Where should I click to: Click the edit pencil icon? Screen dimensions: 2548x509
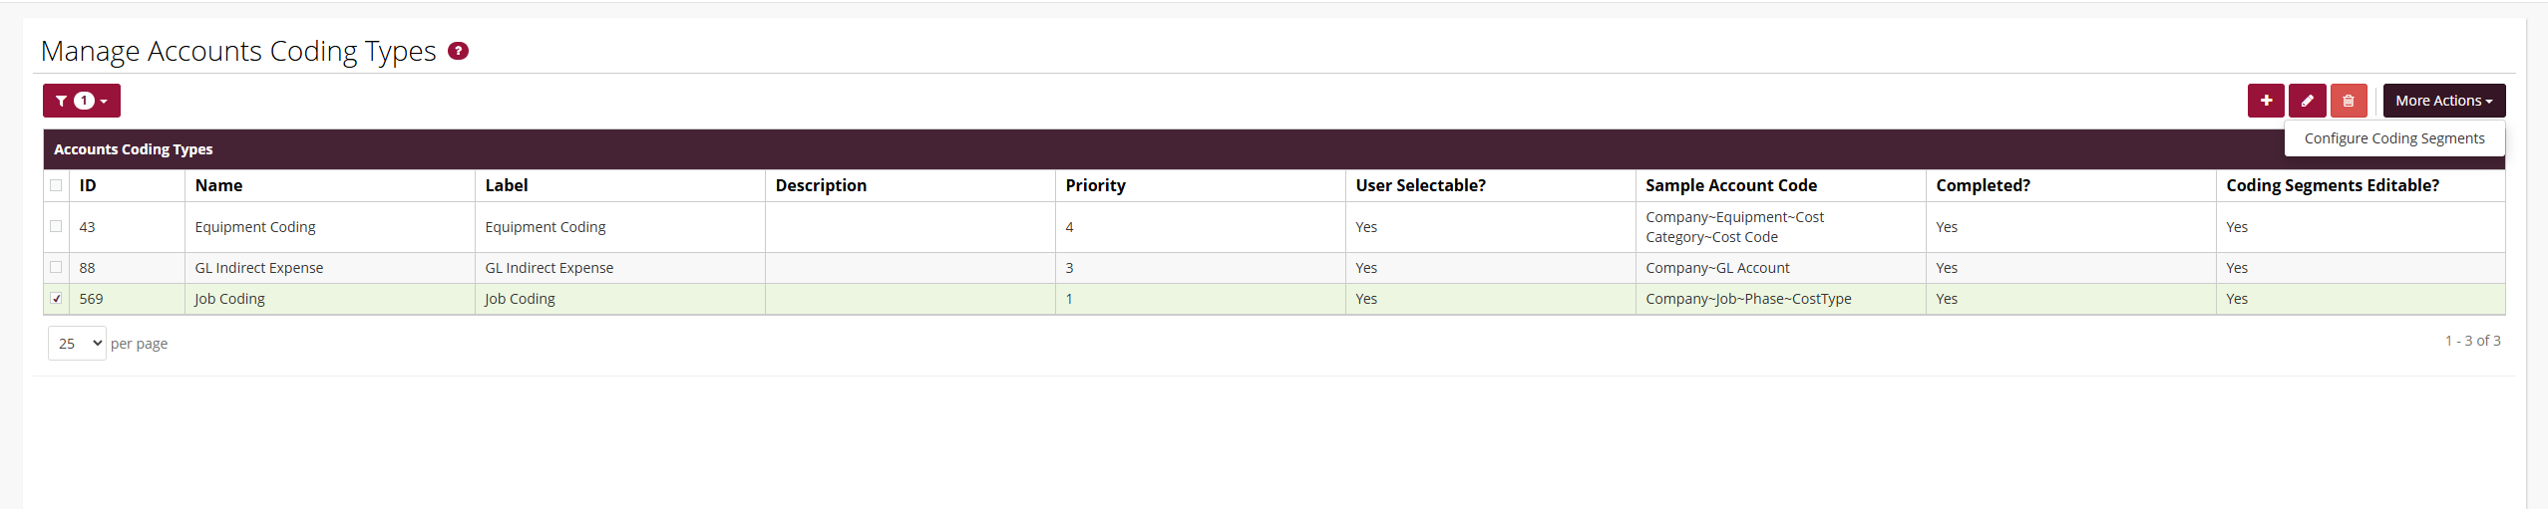(2307, 101)
